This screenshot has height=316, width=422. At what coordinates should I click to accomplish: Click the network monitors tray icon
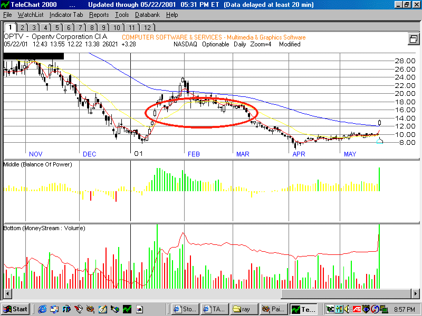pyautogui.click(x=384, y=309)
